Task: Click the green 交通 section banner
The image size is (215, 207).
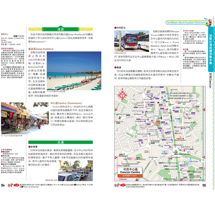Action: [60, 142]
